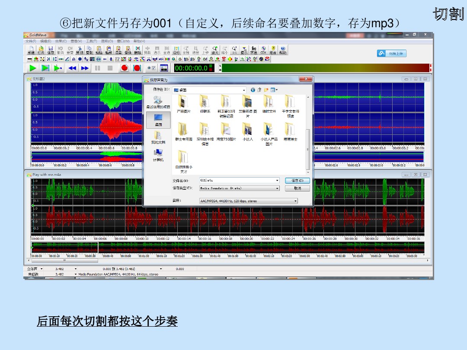Click the 保存(S) button in the dialog

click(x=297, y=180)
